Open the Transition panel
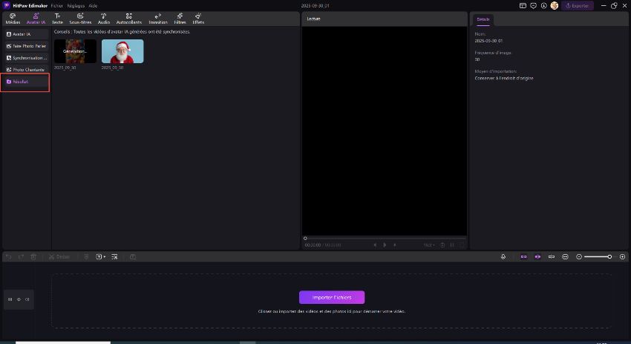The height and width of the screenshot is (344, 631). click(x=158, y=19)
